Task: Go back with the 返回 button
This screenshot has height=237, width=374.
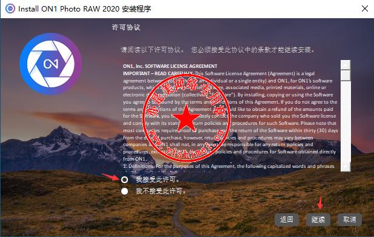Action: tap(287, 219)
